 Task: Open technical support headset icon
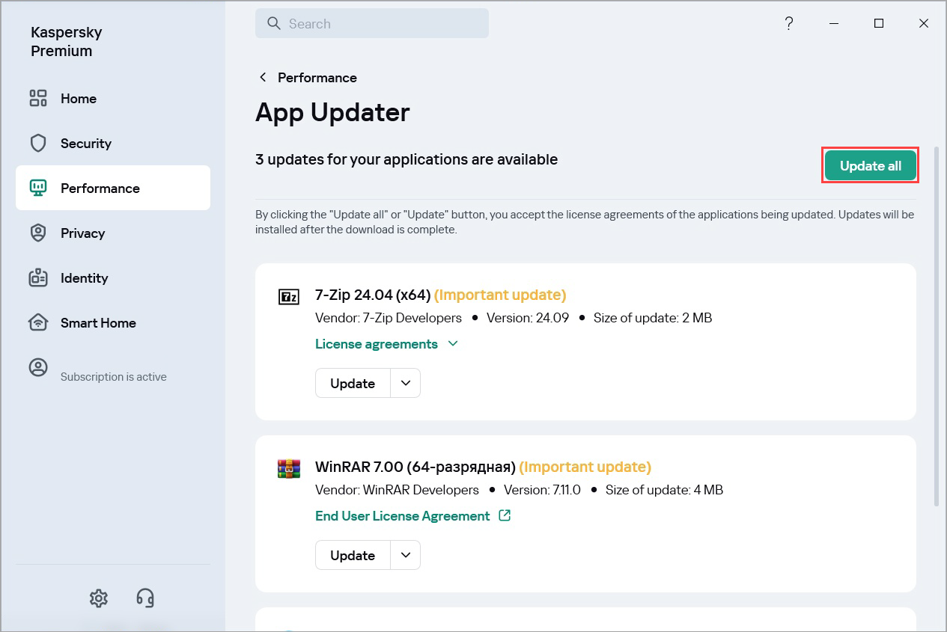coord(144,598)
